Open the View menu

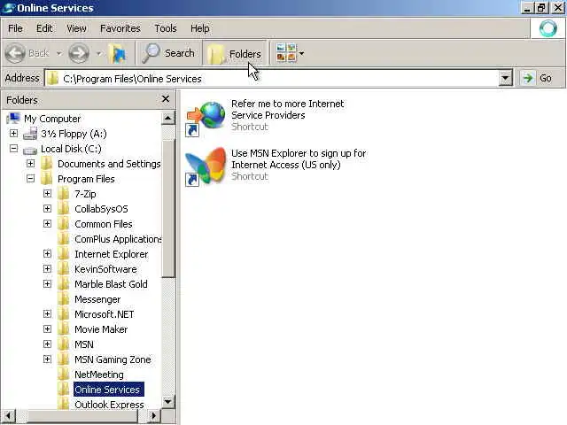(x=76, y=28)
